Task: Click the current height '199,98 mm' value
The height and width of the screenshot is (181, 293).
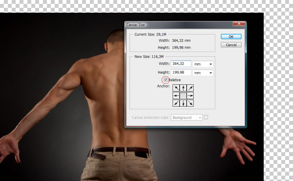Action: tap(181, 48)
